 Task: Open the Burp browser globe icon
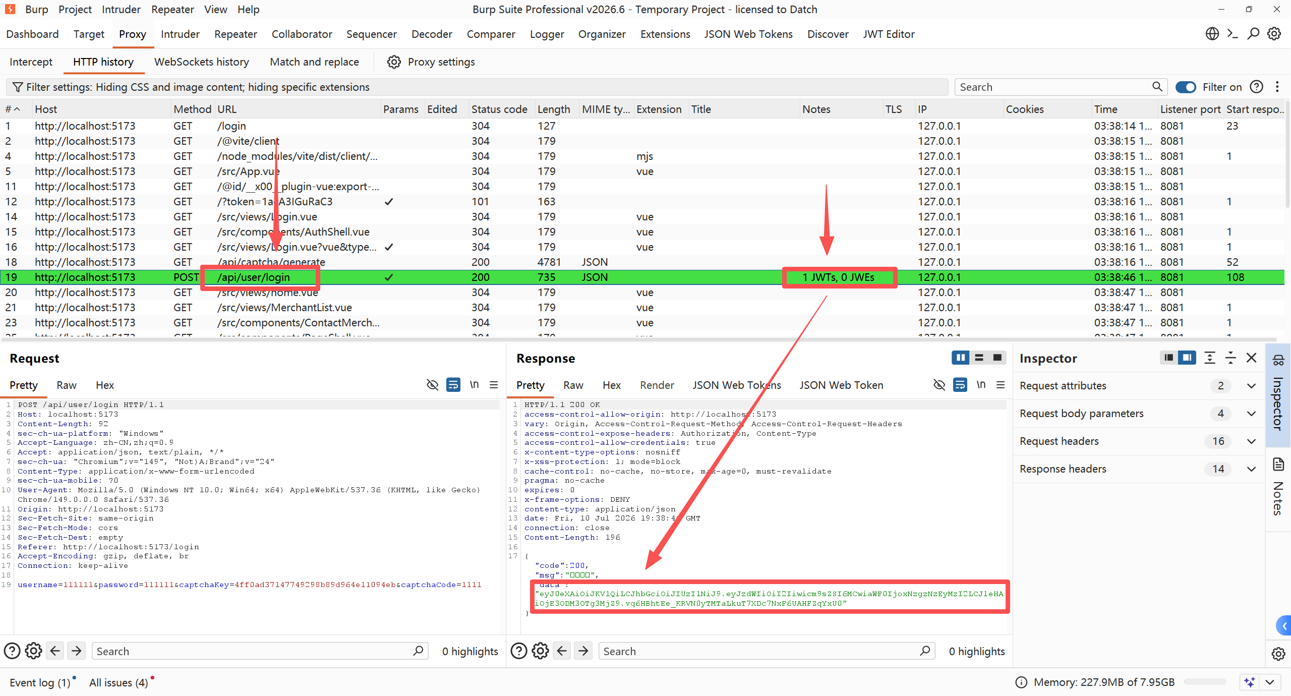click(1212, 34)
